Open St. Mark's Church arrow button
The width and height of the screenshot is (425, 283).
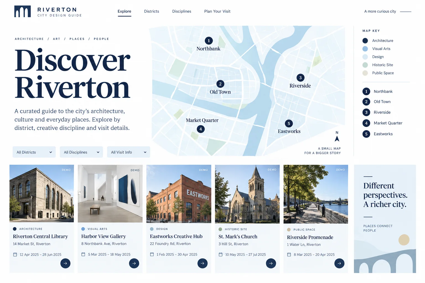pos(271,263)
